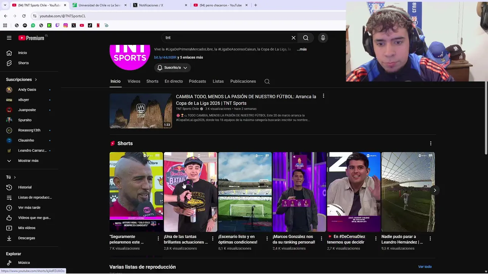Open the Arturo Vidal short thumbnail
Viewport: 488px width, 274px height.
[136, 192]
